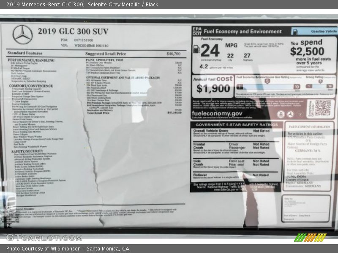Click OPTIONAL EQUIPMENT AND VALUE ADDED PACKAGES heading

(123, 78)
